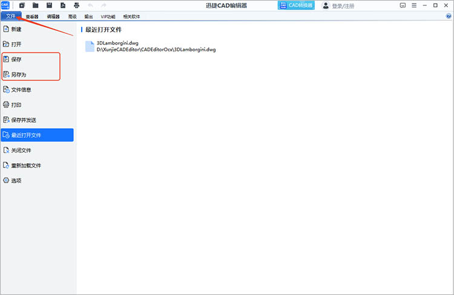Switch to the VIP功能 tab
The image size is (454, 295).
[x=108, y=16]
